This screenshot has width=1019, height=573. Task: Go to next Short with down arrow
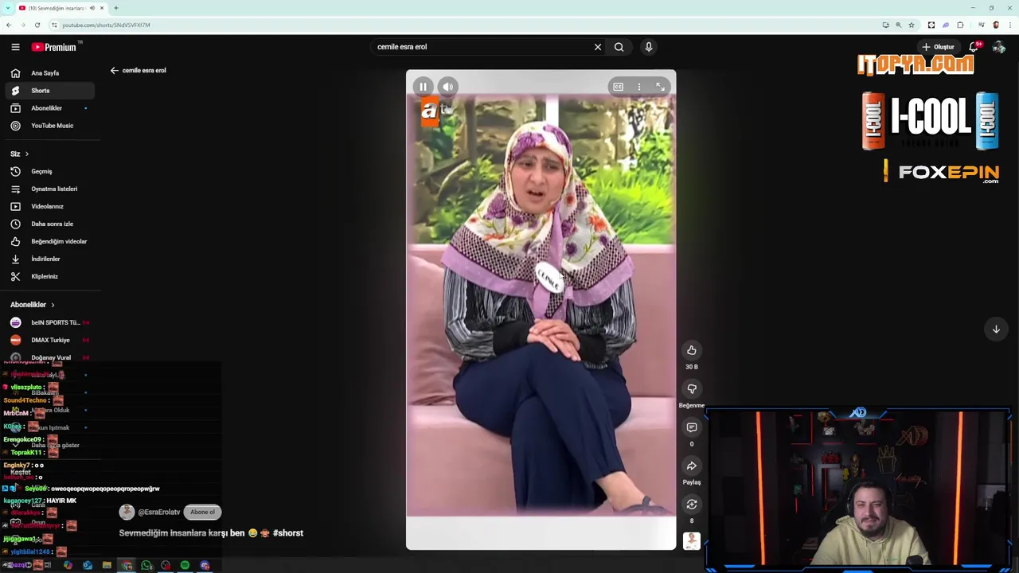pyautogui.click(x=996, y=329)
